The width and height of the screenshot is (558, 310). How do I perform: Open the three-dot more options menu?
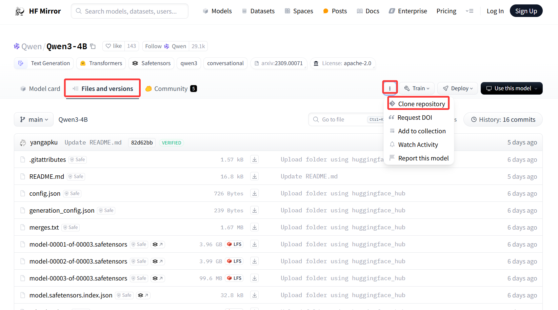coord(390,88)
